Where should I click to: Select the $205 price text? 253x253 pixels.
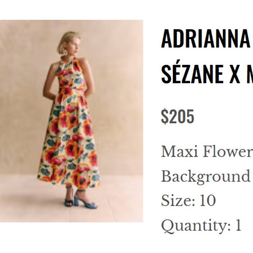tap(178, 116)
